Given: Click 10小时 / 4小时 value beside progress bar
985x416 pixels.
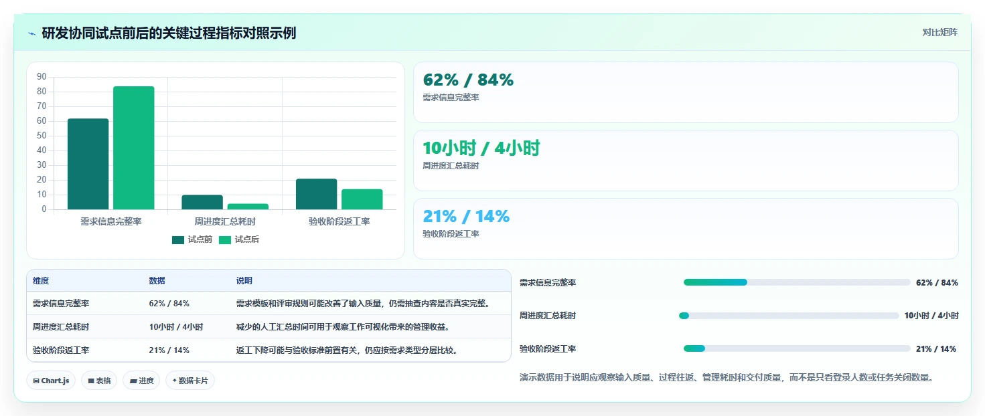Looking at the screenshot, I should pos(931,316).
